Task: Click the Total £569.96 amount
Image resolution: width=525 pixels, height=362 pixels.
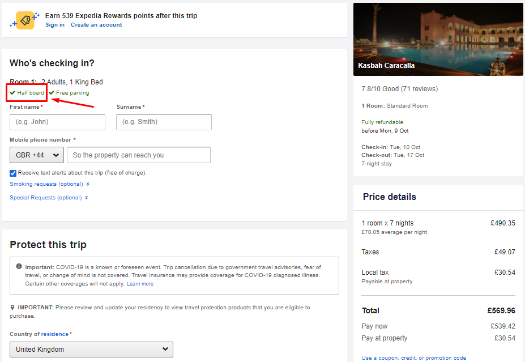Action: [501, 310]
